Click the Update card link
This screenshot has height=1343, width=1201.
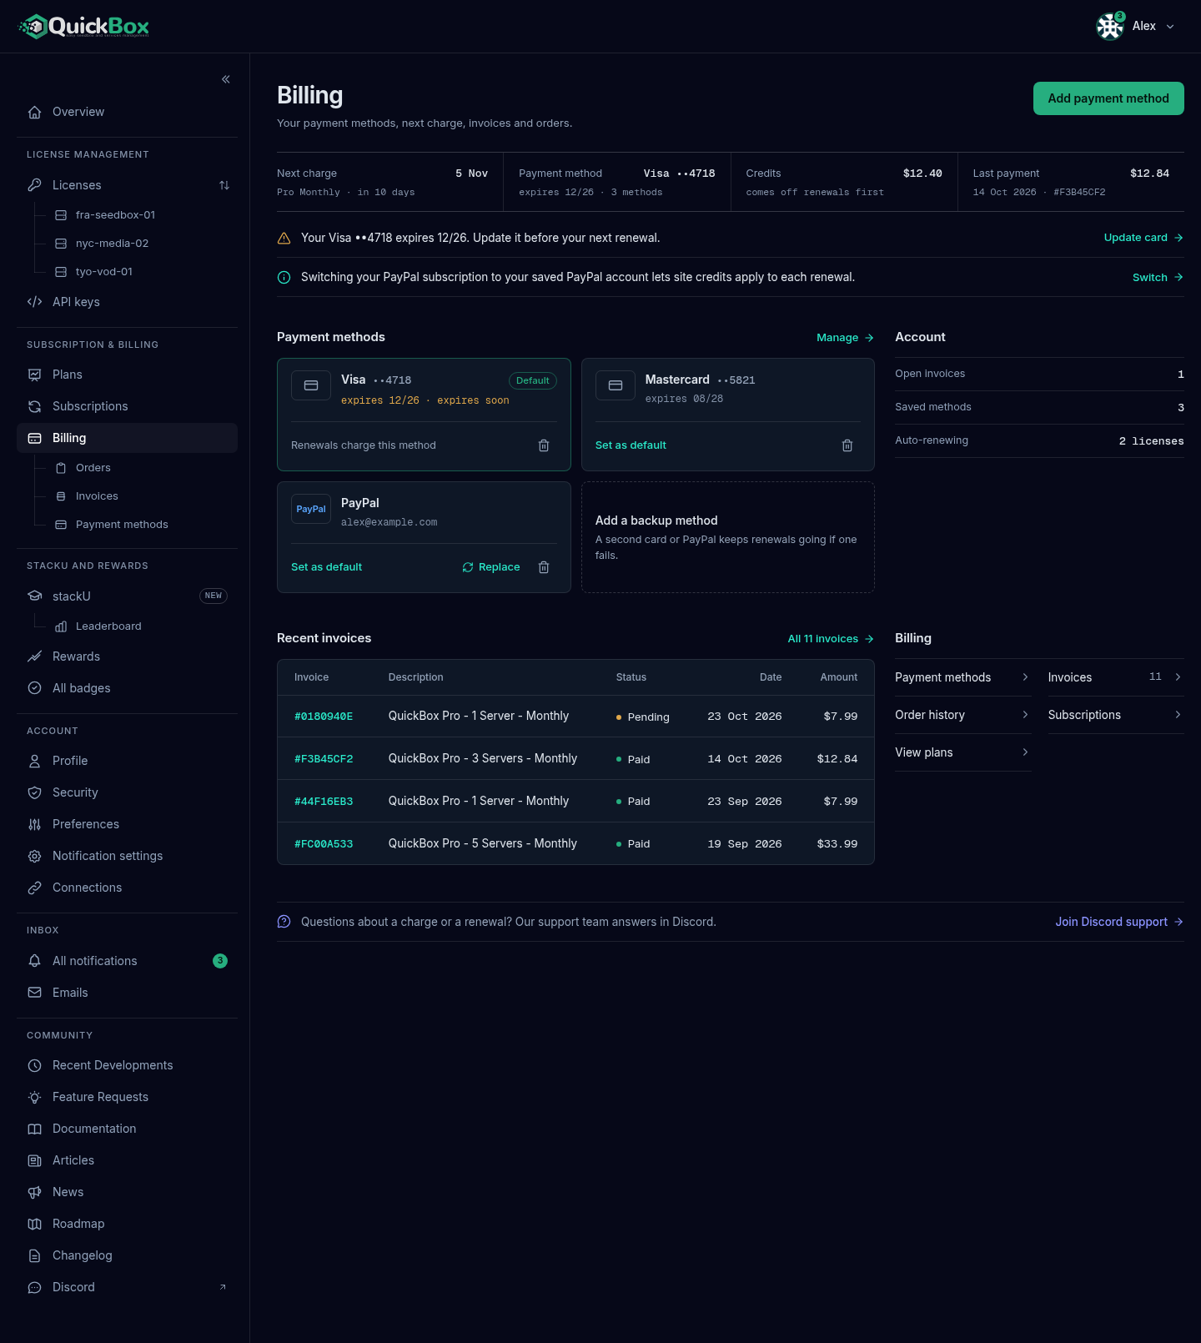click(x=1143, y=238)
